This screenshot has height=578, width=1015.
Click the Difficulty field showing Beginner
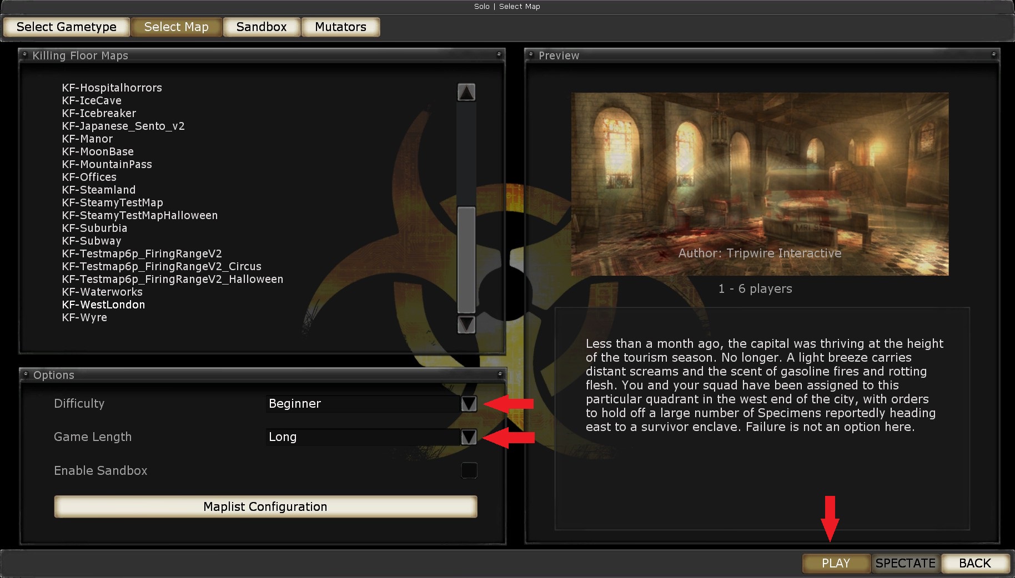coord(364,404)
